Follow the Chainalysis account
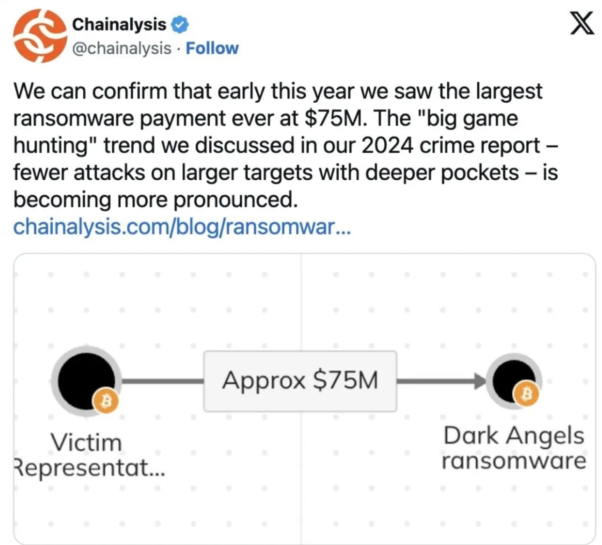Image resolution: width=602 pixels, height=545 pixels. coord(212,48)
